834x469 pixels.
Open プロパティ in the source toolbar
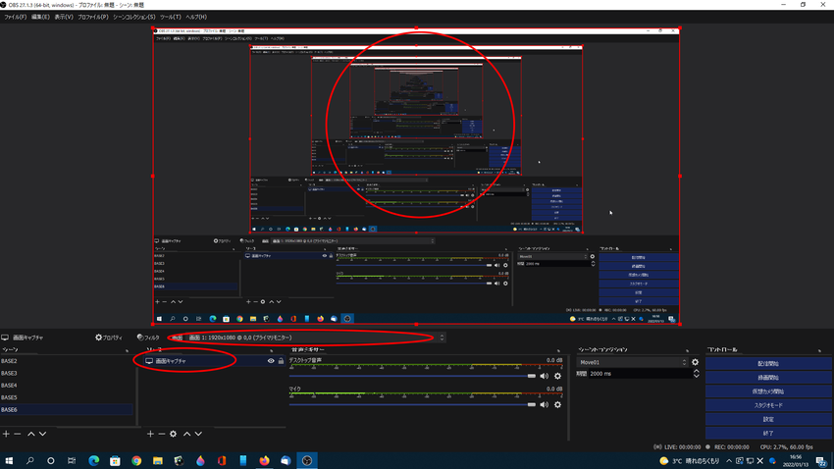coord(109,338)
